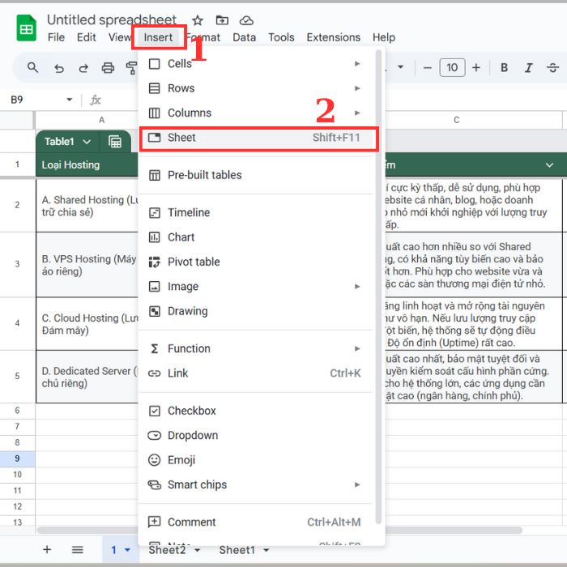Select cell with A. Shared Hosting

(87, 206)
